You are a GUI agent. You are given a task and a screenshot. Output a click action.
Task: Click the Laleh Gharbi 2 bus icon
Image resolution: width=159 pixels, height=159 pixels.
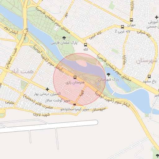tap(122, 27)
